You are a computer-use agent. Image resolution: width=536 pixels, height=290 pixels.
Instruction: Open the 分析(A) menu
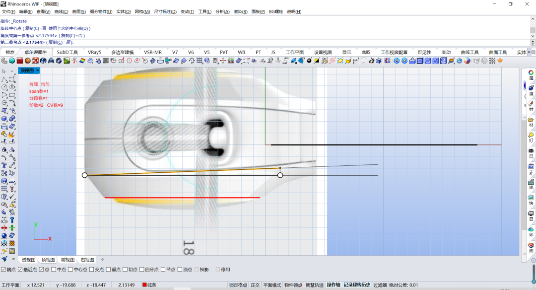222,11
